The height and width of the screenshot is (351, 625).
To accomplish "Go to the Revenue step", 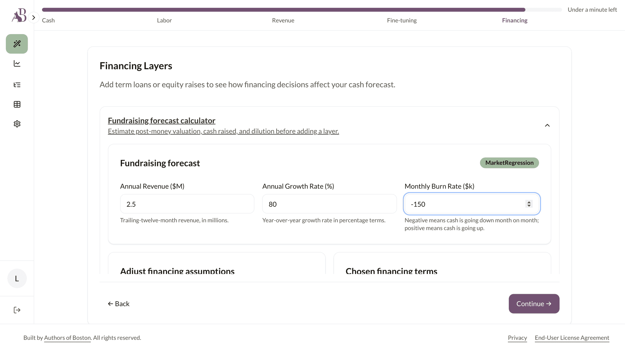I will pos(283,20).
